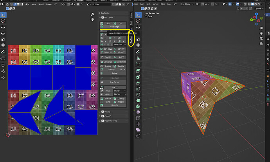Toggle X-ray in 3D viewport header
The image size is (270, 162).
(x=245, y=4)
